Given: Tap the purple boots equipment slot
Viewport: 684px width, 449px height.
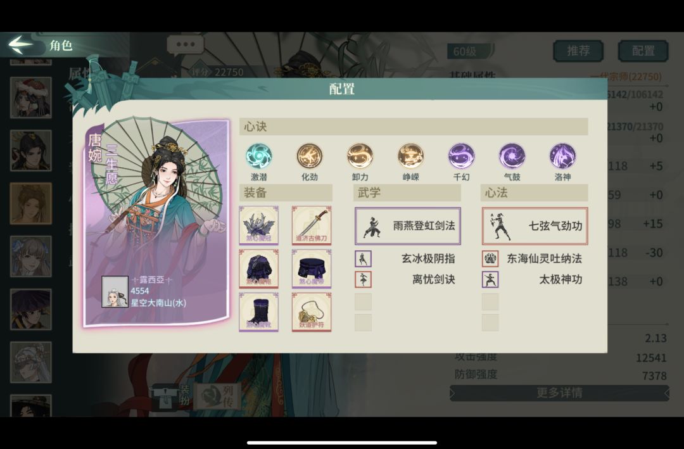Looking at the screenshot, I should [258, 312].
